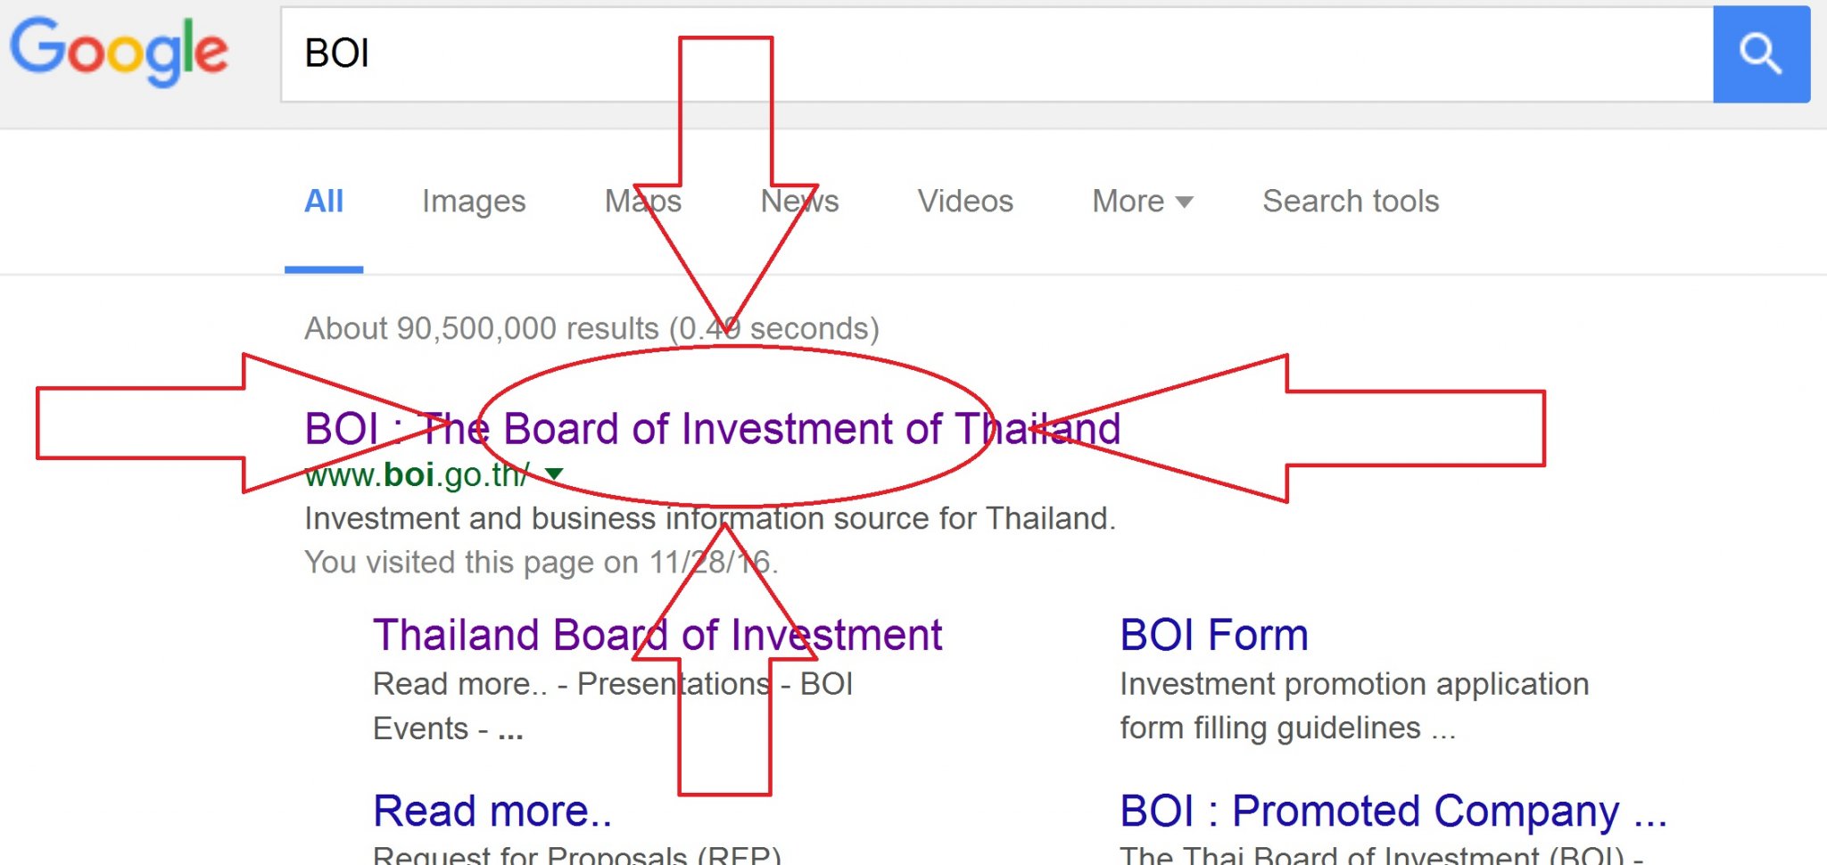This screenshot has width=1827, height=865.
Task: Open the Videos tab
Action: coord(965,202)
